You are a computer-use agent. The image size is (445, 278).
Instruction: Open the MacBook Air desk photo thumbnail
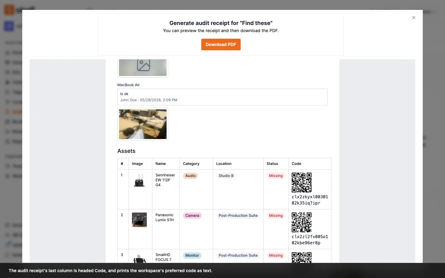pyautogui.click(x=143, y=124)
